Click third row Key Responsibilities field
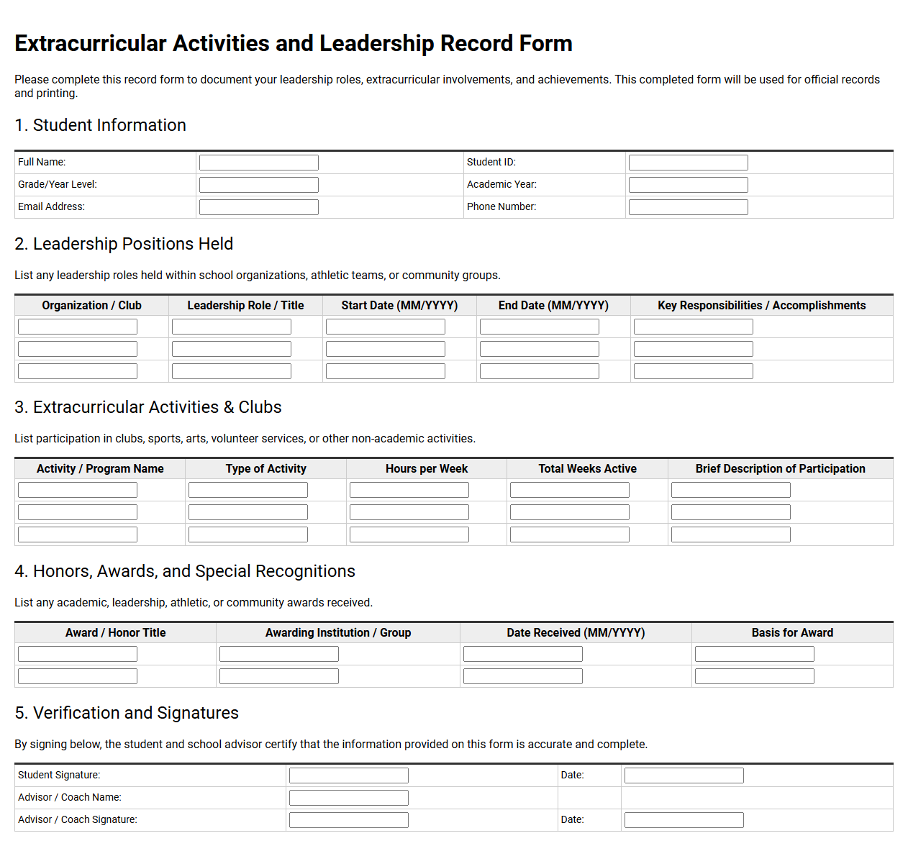The width and height of the screenshot is (908, 846). click(694, 371)
